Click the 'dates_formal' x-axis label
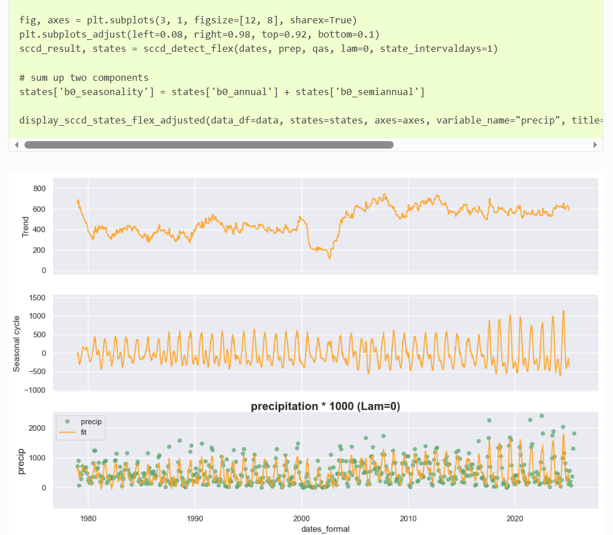This screenshot has width=613, height=535. [325, 529]
